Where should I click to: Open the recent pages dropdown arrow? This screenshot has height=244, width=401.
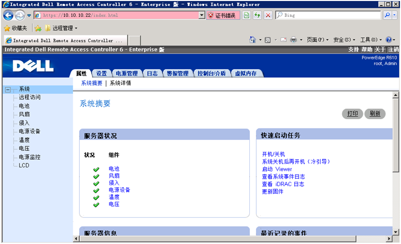29,15
